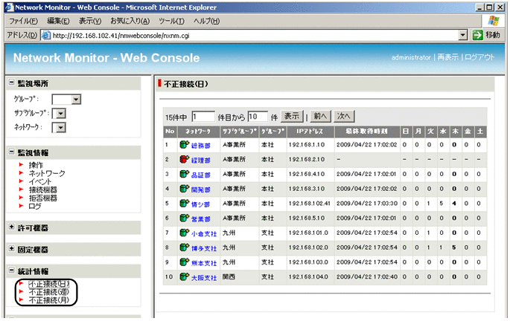Expand the 固定機器 section

coord(11,249)
